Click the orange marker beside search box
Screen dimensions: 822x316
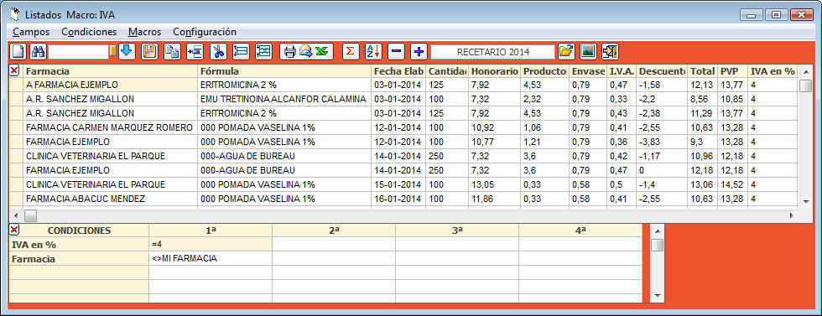(112, 51)
